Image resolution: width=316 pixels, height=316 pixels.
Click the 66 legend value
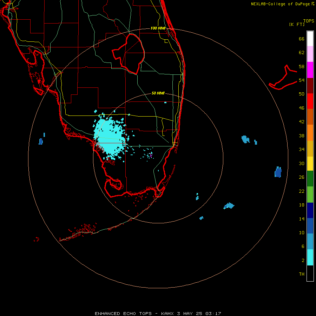point(302,39)
